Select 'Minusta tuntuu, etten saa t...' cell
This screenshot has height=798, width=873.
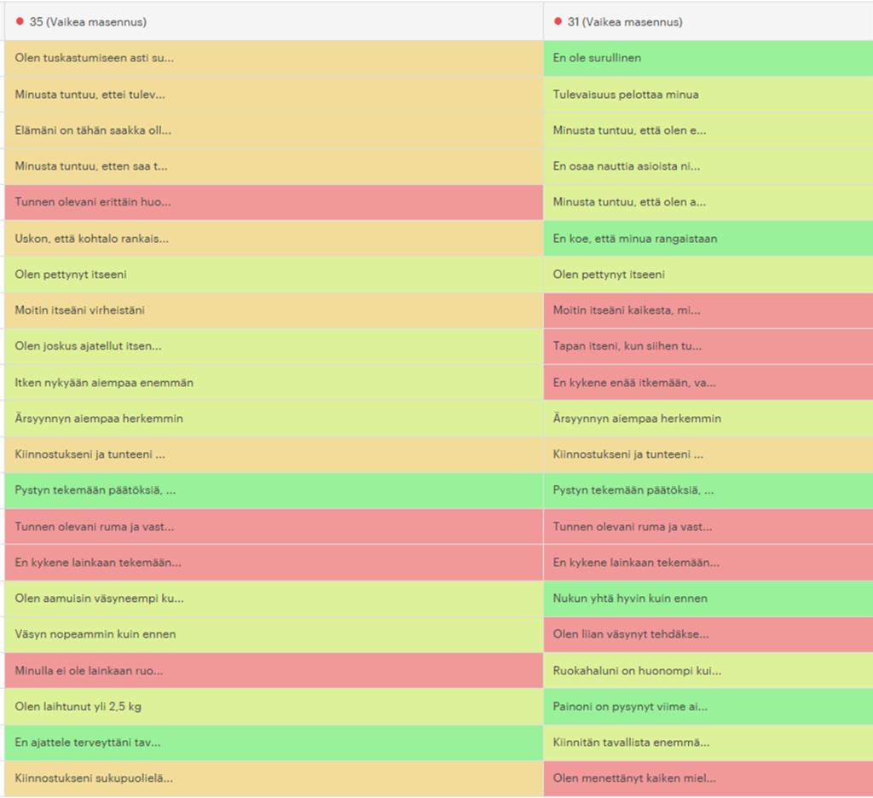(x=274, y=166)
